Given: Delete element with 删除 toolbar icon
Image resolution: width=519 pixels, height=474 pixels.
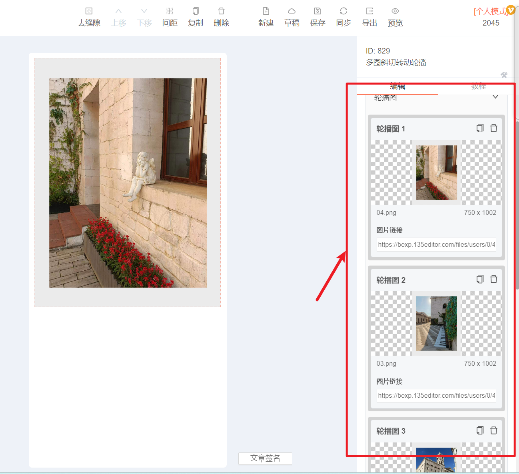Looking at the screenshot, I should point(221,11).
